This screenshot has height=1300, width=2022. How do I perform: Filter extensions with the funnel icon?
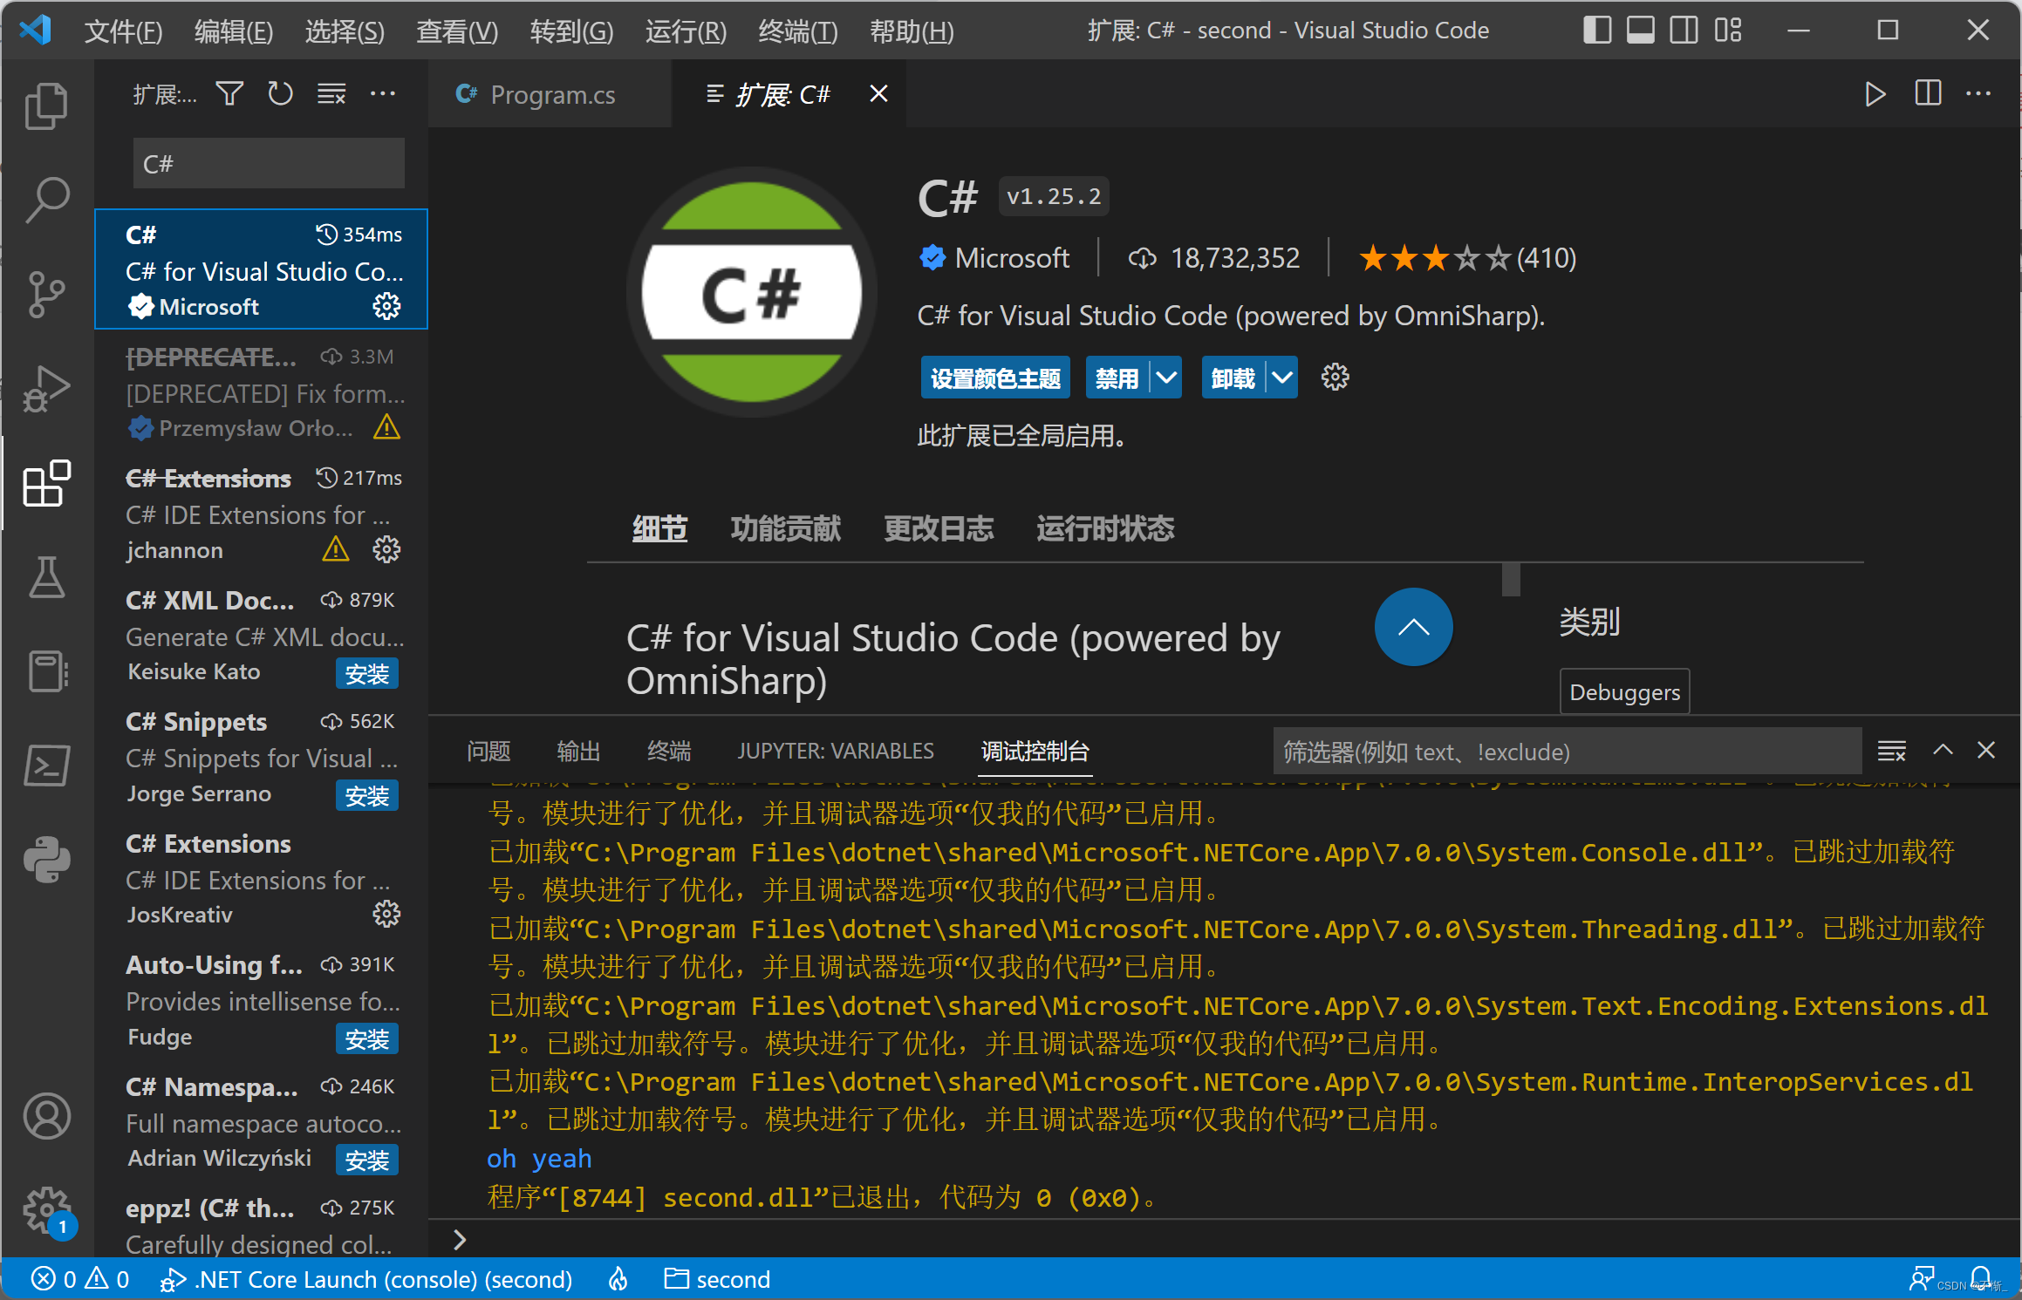(x=229, y=93)
